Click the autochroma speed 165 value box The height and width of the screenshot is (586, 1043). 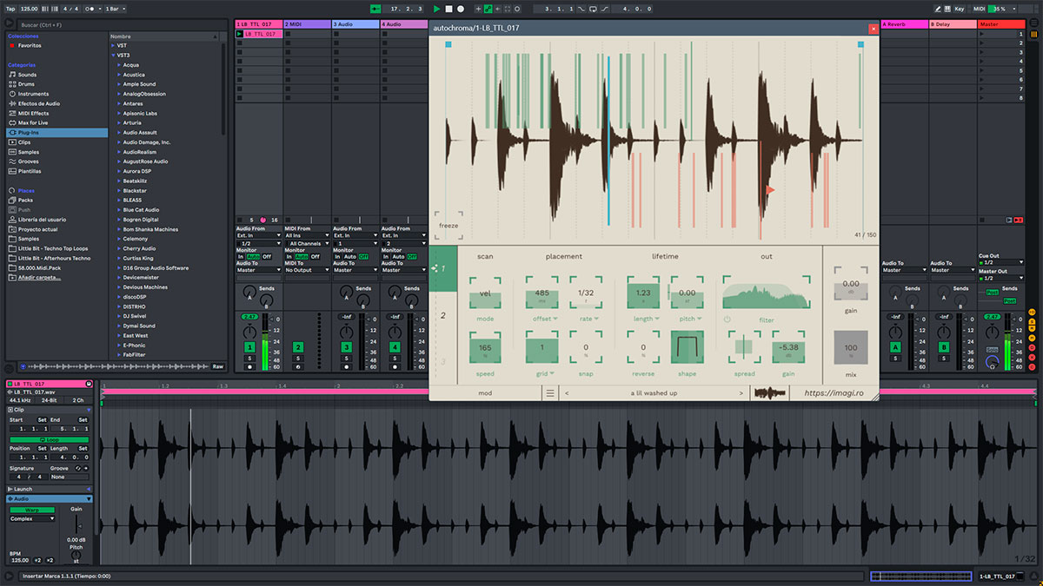pyautogui.click(x=485, y=348)
